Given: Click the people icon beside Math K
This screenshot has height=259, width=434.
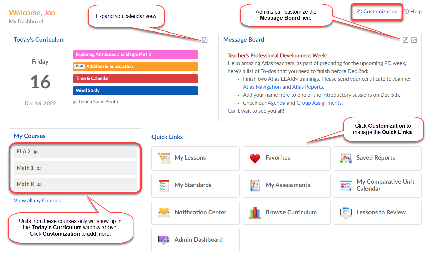Looking at the screenshot, I should [40, 184].
